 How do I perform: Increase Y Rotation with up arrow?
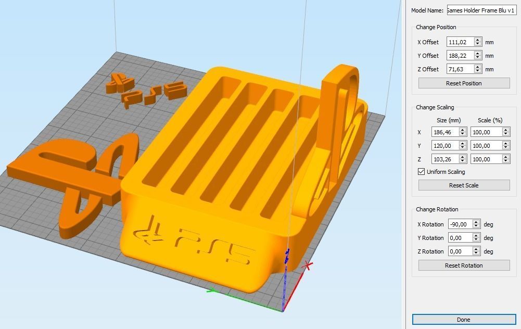point(476,236)
